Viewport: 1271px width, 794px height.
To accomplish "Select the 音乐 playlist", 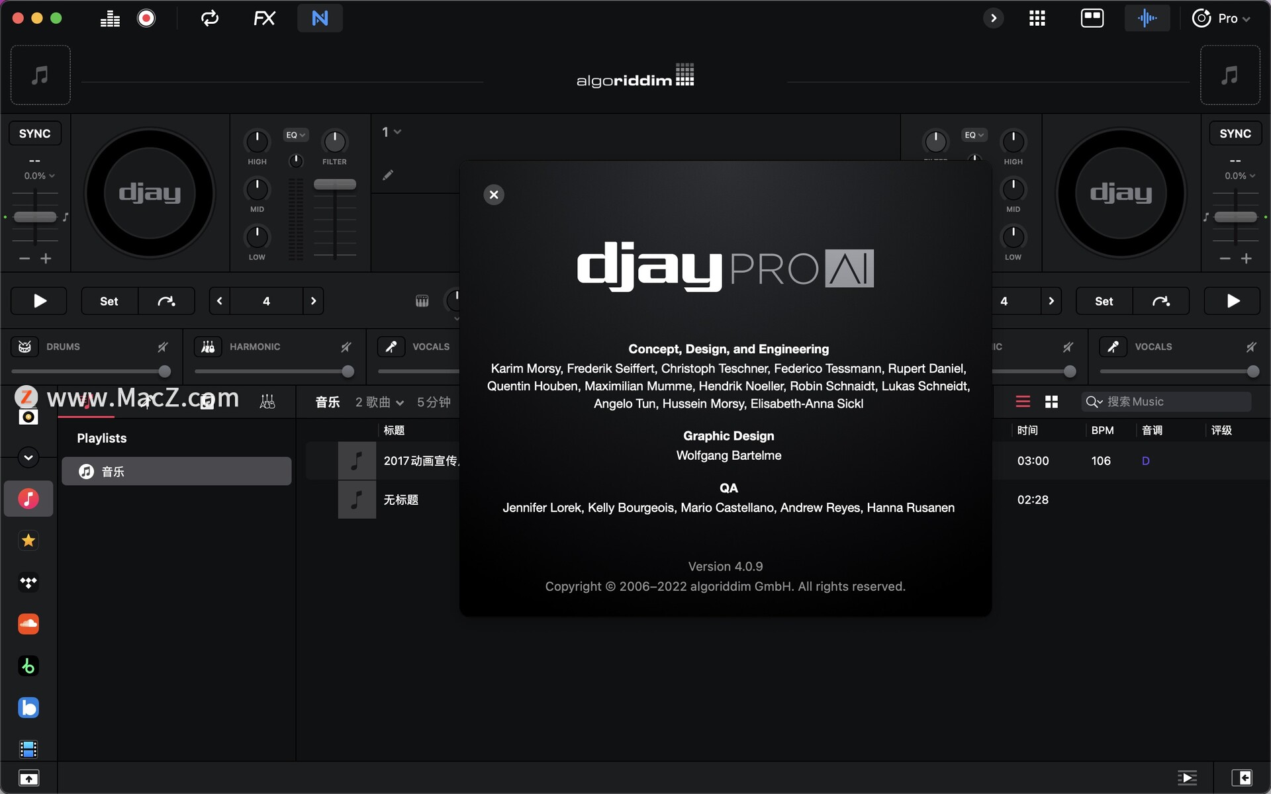I will (177, 471).
